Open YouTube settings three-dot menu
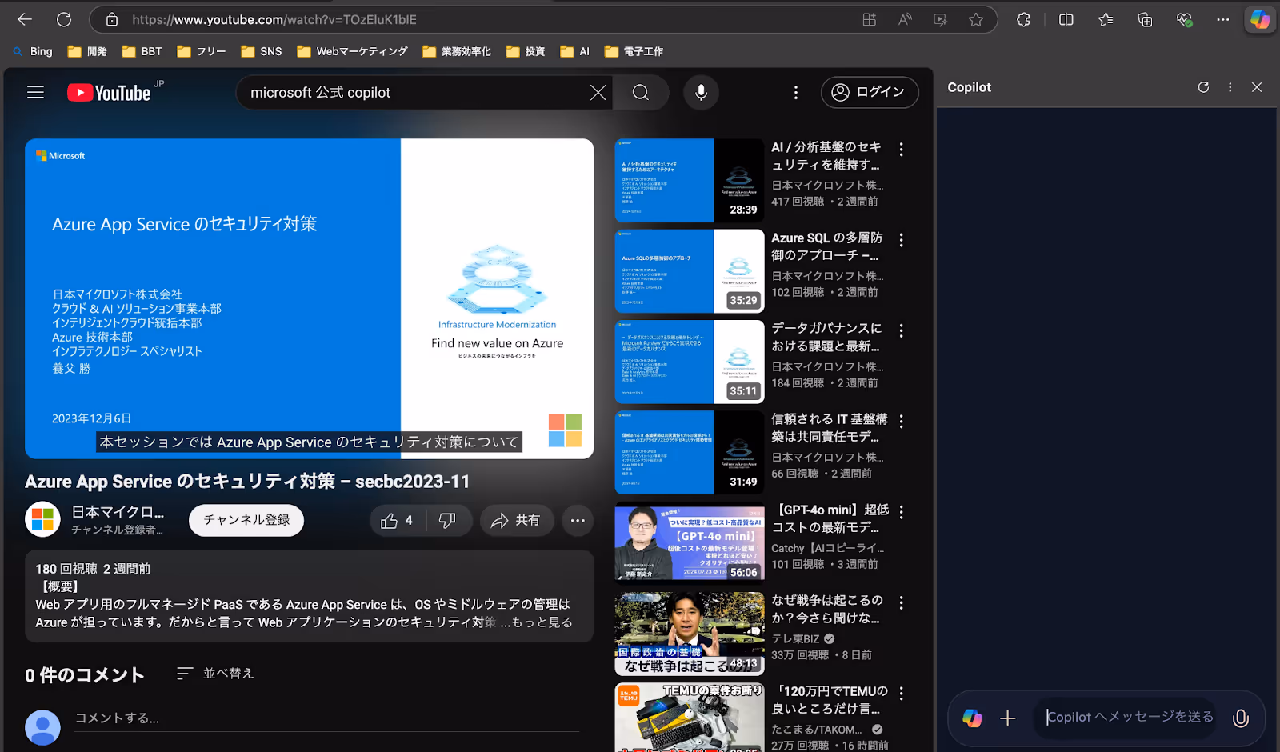1280x752 pixels. click(x=795, y=93)
